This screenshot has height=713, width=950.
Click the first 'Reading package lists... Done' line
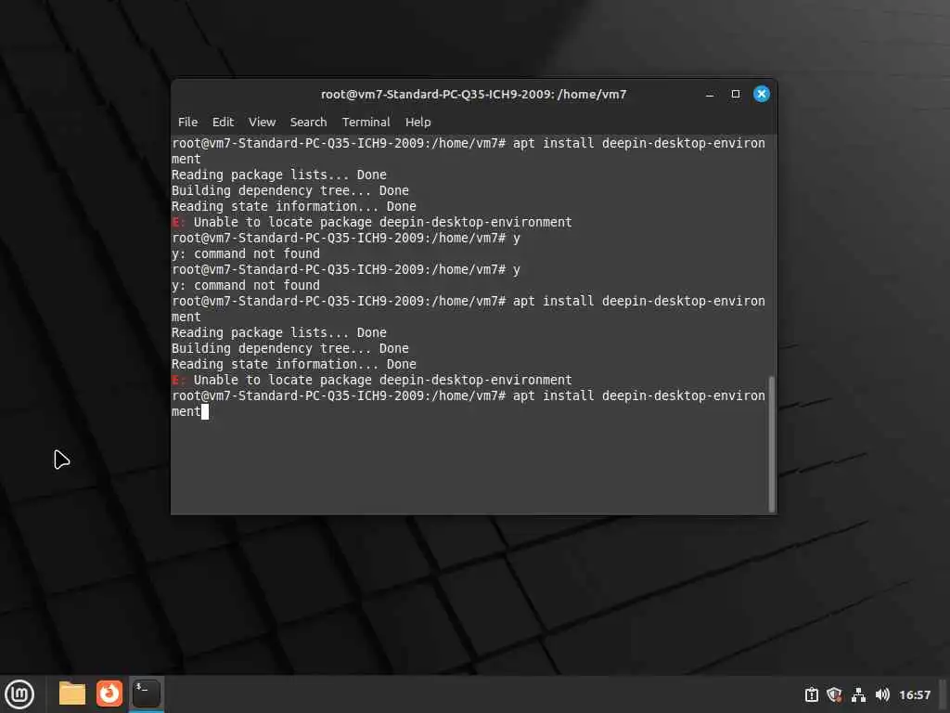[278, 175]
